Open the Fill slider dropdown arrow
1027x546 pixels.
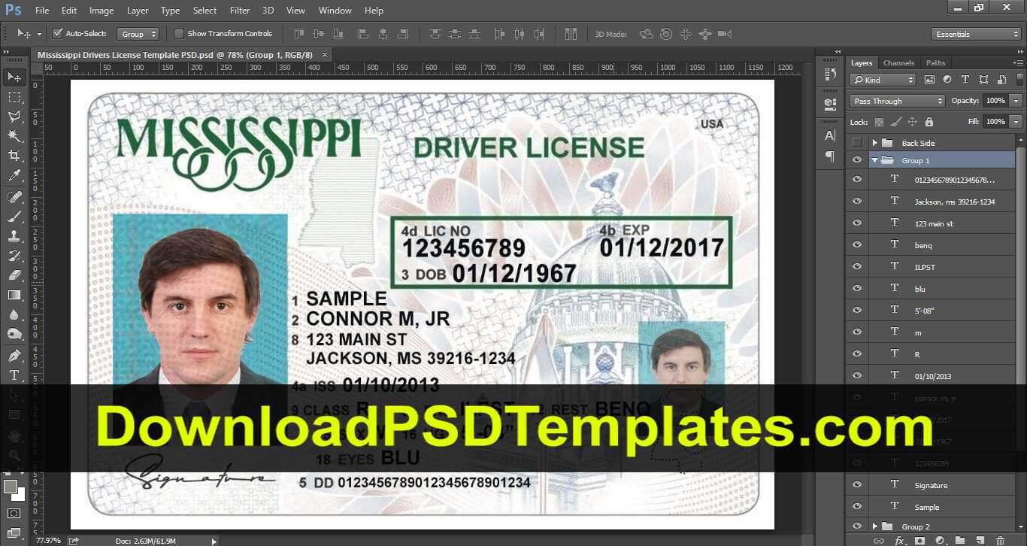tap(1016, 122)
